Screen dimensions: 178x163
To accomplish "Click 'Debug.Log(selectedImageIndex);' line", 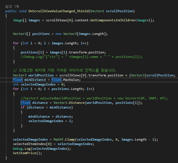I will coord(42,149).
